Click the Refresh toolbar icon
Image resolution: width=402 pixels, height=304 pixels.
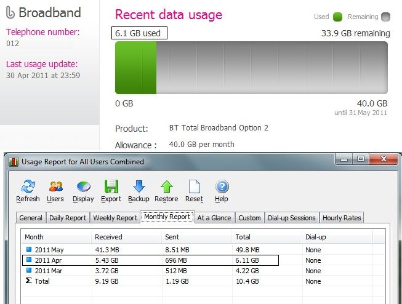click(x=28, y=186)
